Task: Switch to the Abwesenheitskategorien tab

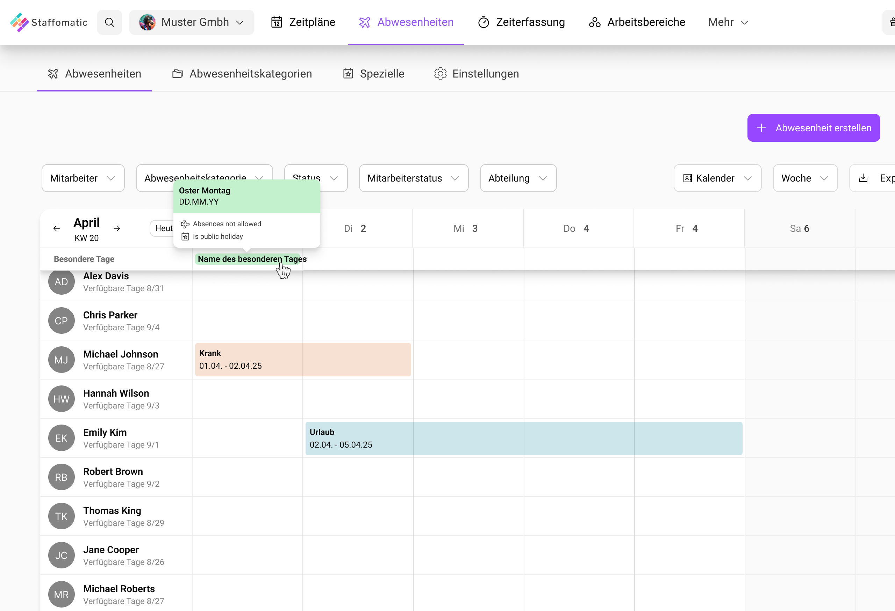Action: click(x=250, y=73)
